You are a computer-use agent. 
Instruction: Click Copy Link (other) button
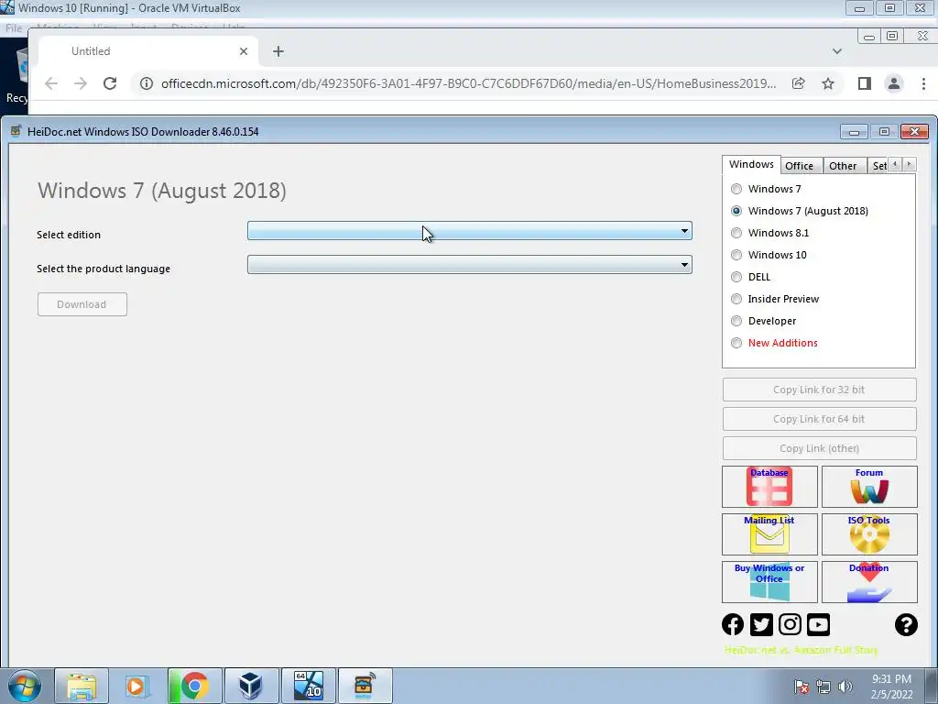pos(819,448)
